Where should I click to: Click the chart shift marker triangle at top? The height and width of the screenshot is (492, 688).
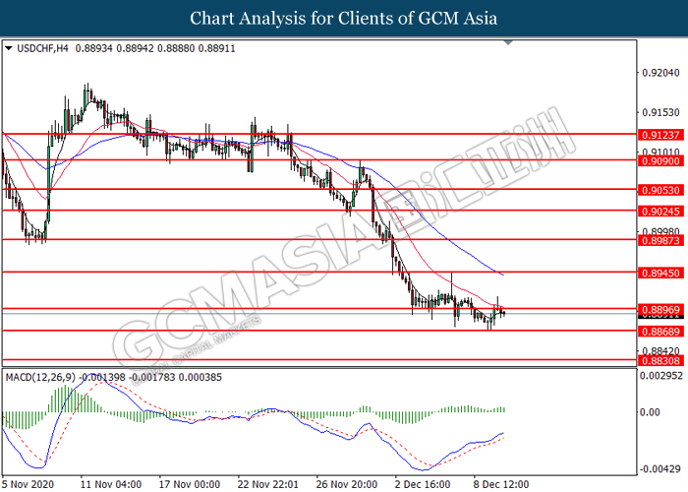(x=508, y=42)
